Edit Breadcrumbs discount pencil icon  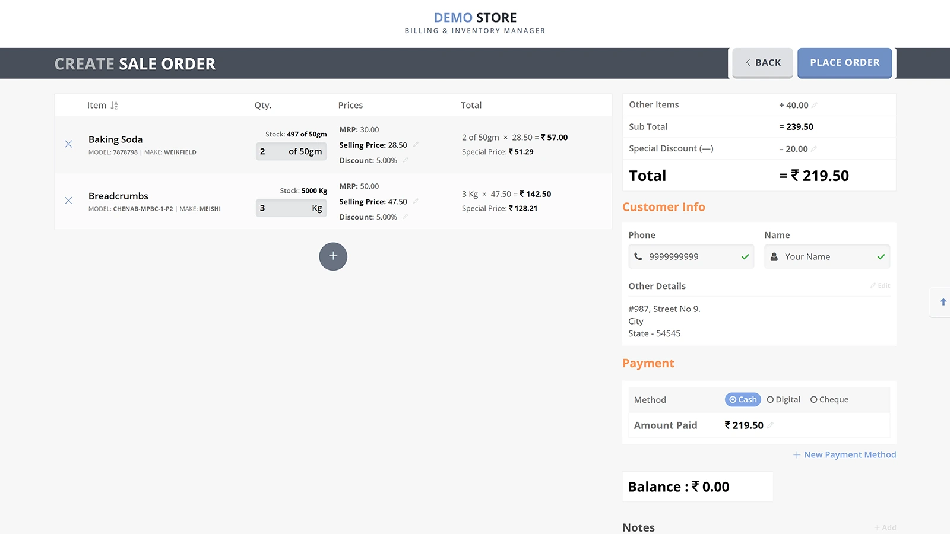coord(406,217)
